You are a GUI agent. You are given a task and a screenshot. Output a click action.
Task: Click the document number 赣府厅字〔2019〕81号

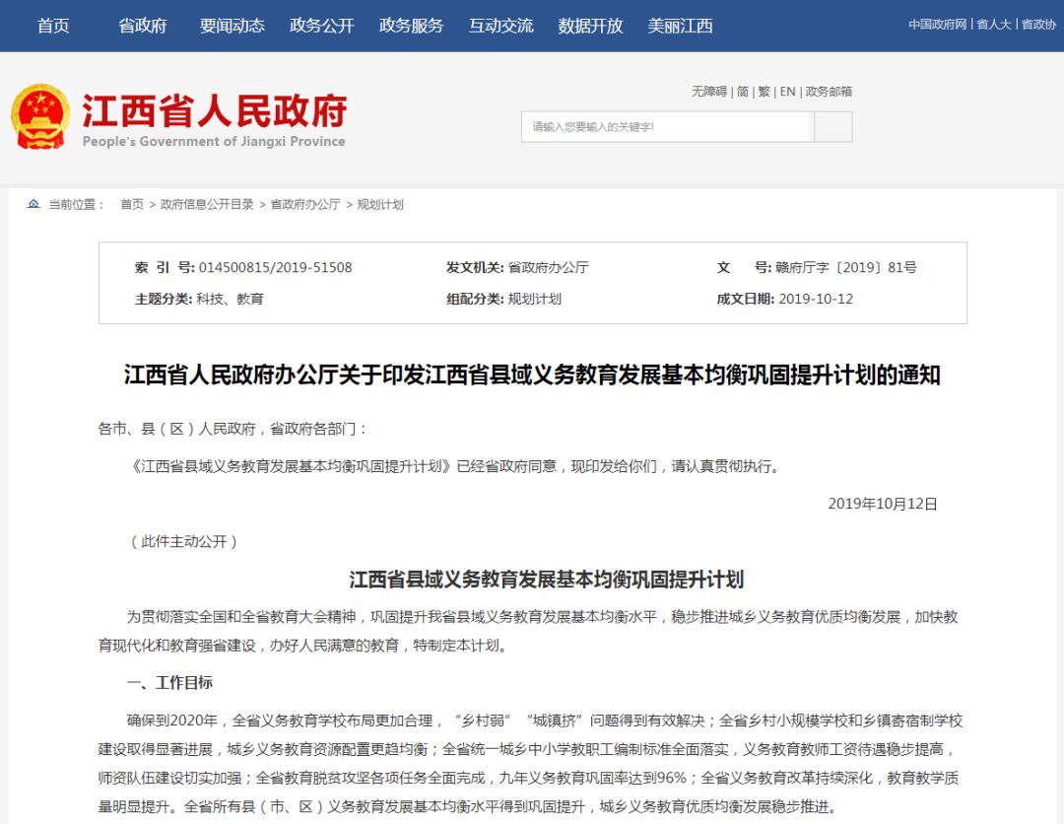846,267
